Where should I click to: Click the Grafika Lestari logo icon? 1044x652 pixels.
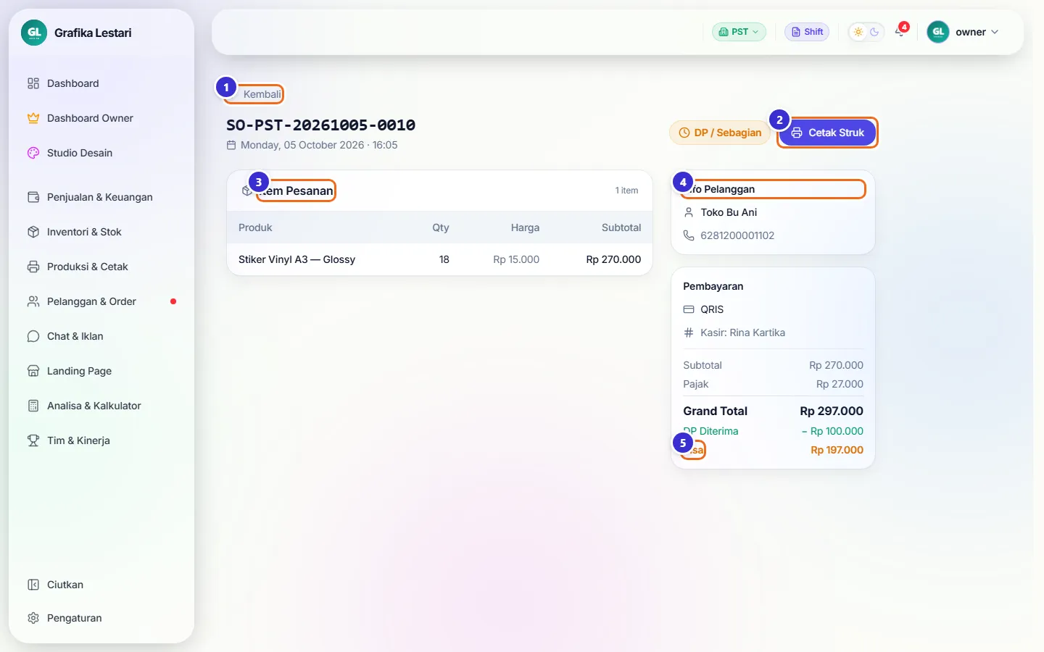click(34, 33)
